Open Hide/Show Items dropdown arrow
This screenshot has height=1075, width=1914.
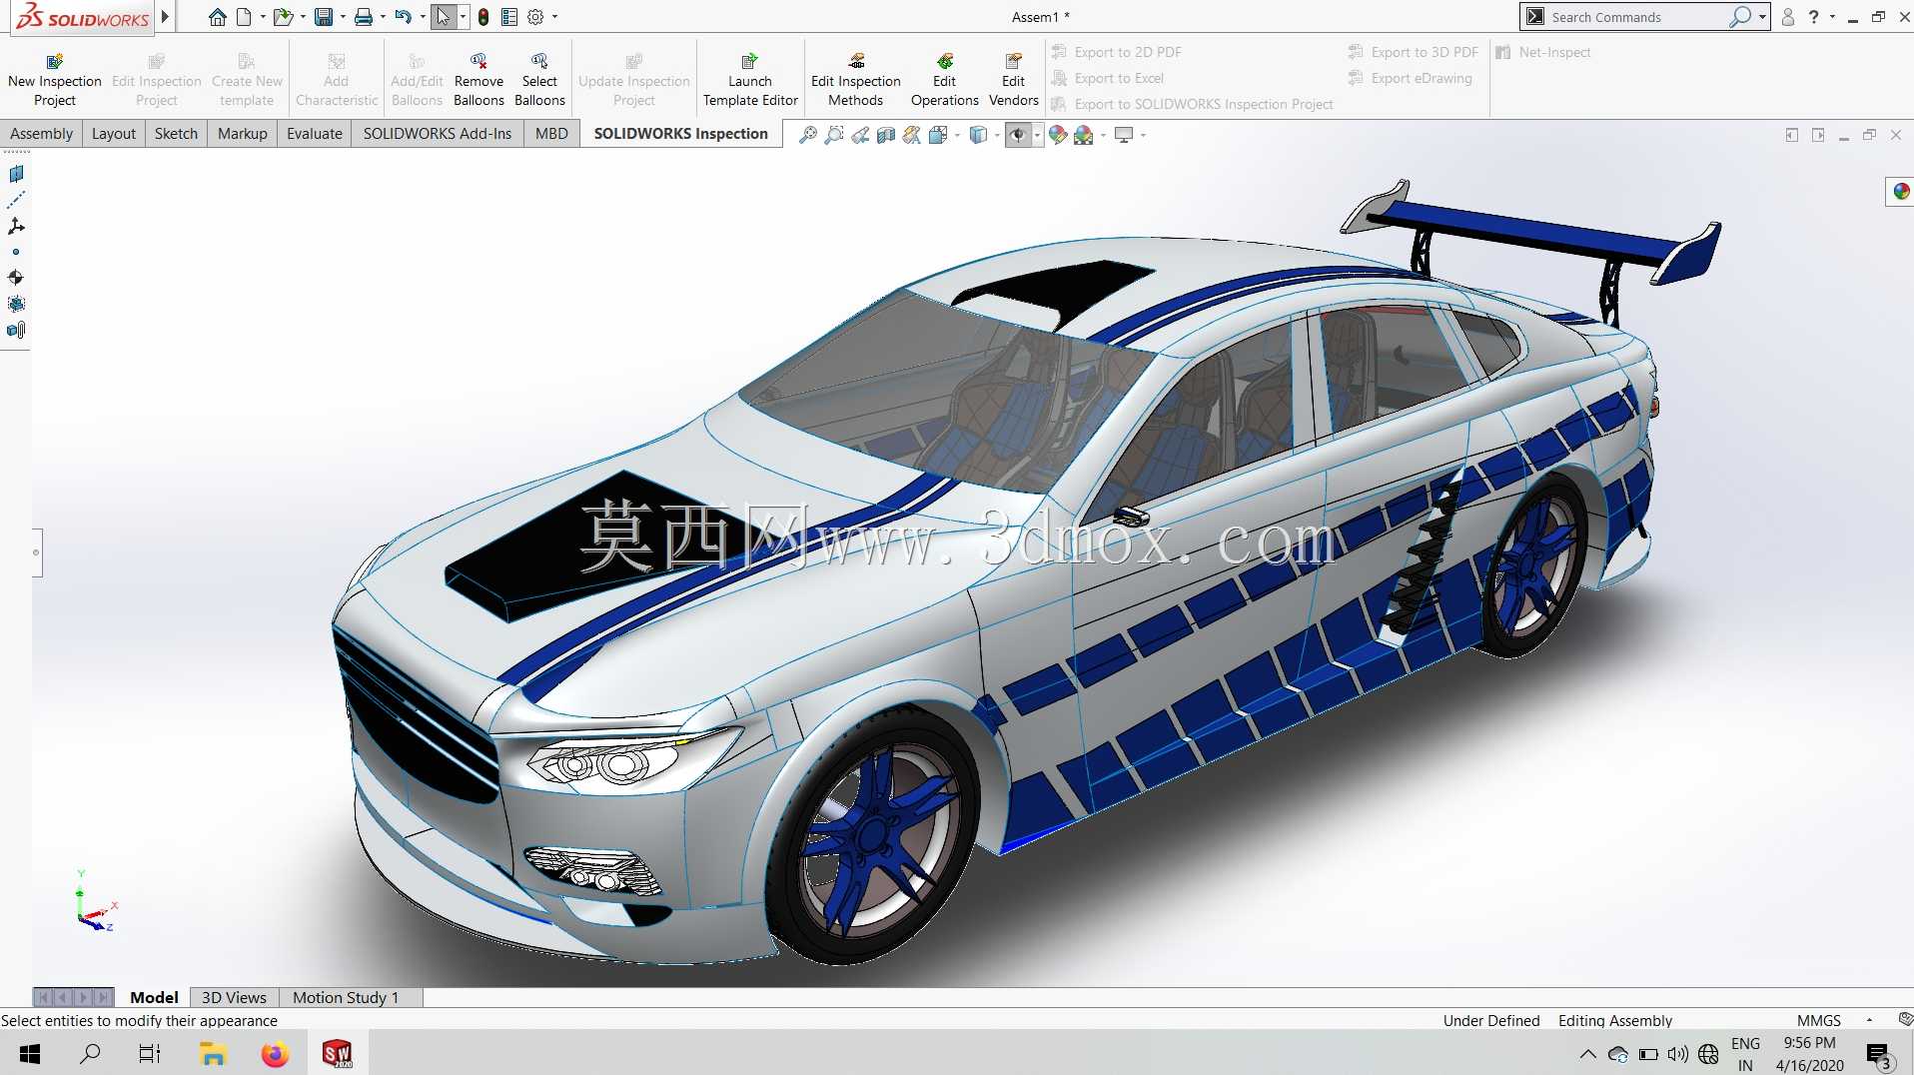(x=1037, y=135)
